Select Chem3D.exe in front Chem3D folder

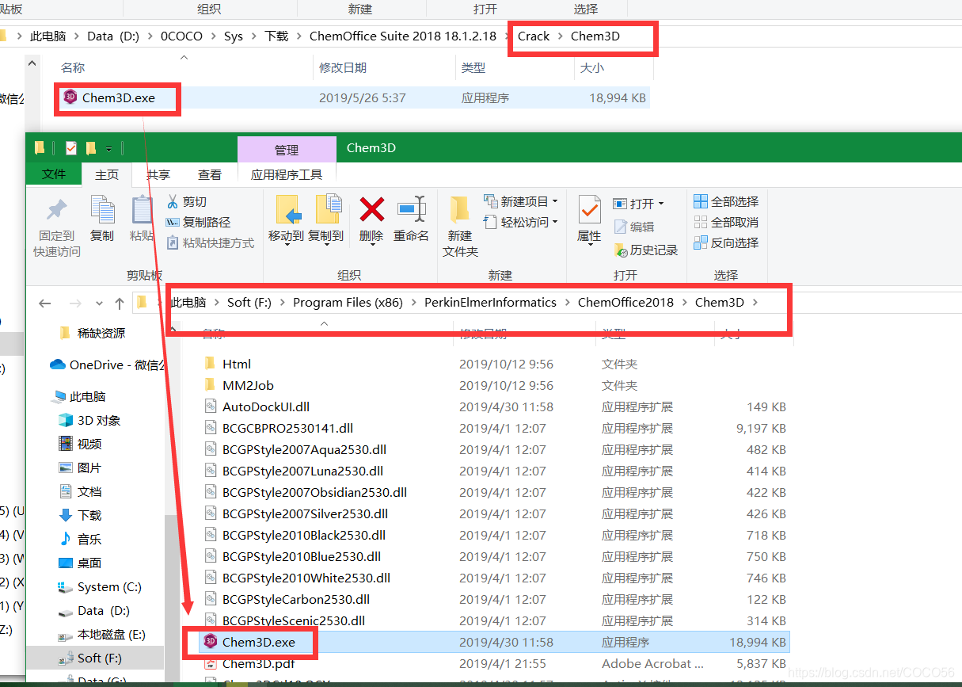(494, 642)
